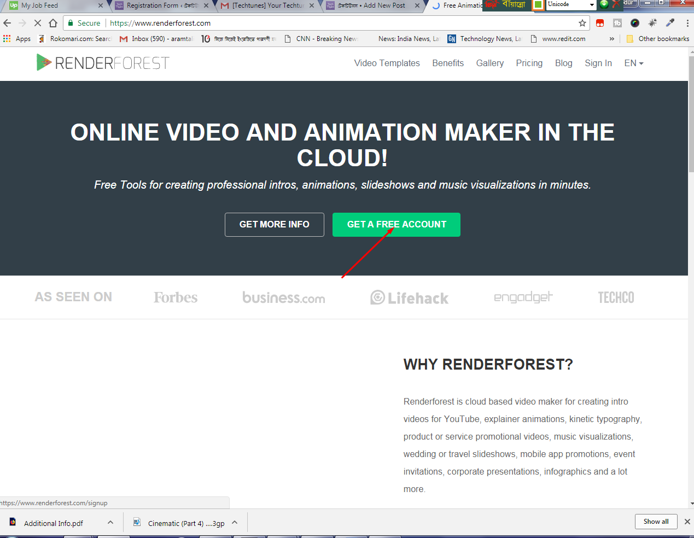Click the browser home icon

tap(53, 23)
